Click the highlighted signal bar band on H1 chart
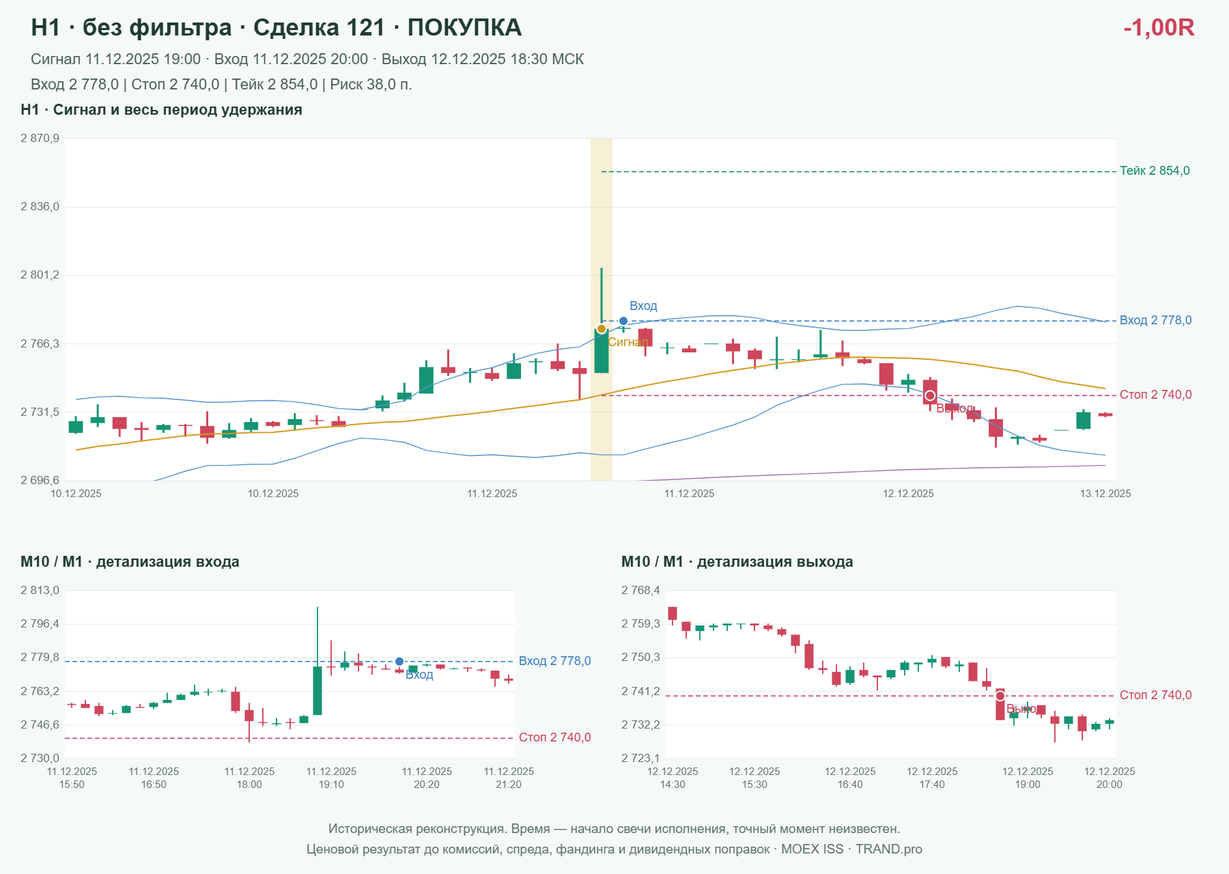Viewport: 1229px width, 874px height. (x=602, y=309)
